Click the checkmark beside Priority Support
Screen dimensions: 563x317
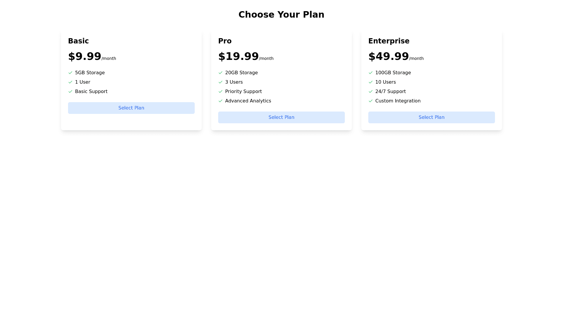pos(221,92)
